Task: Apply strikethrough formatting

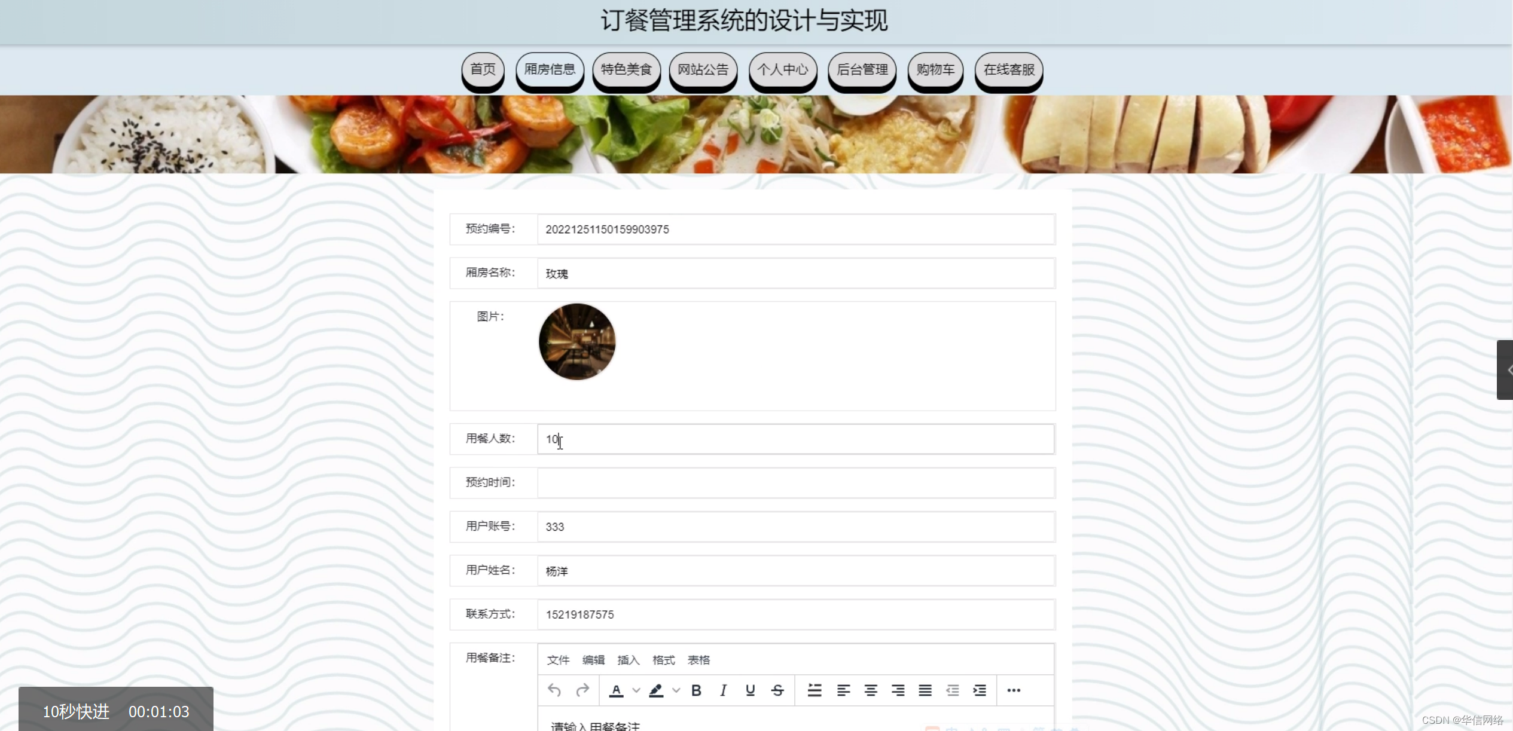Action: click(x=777, y=690)
